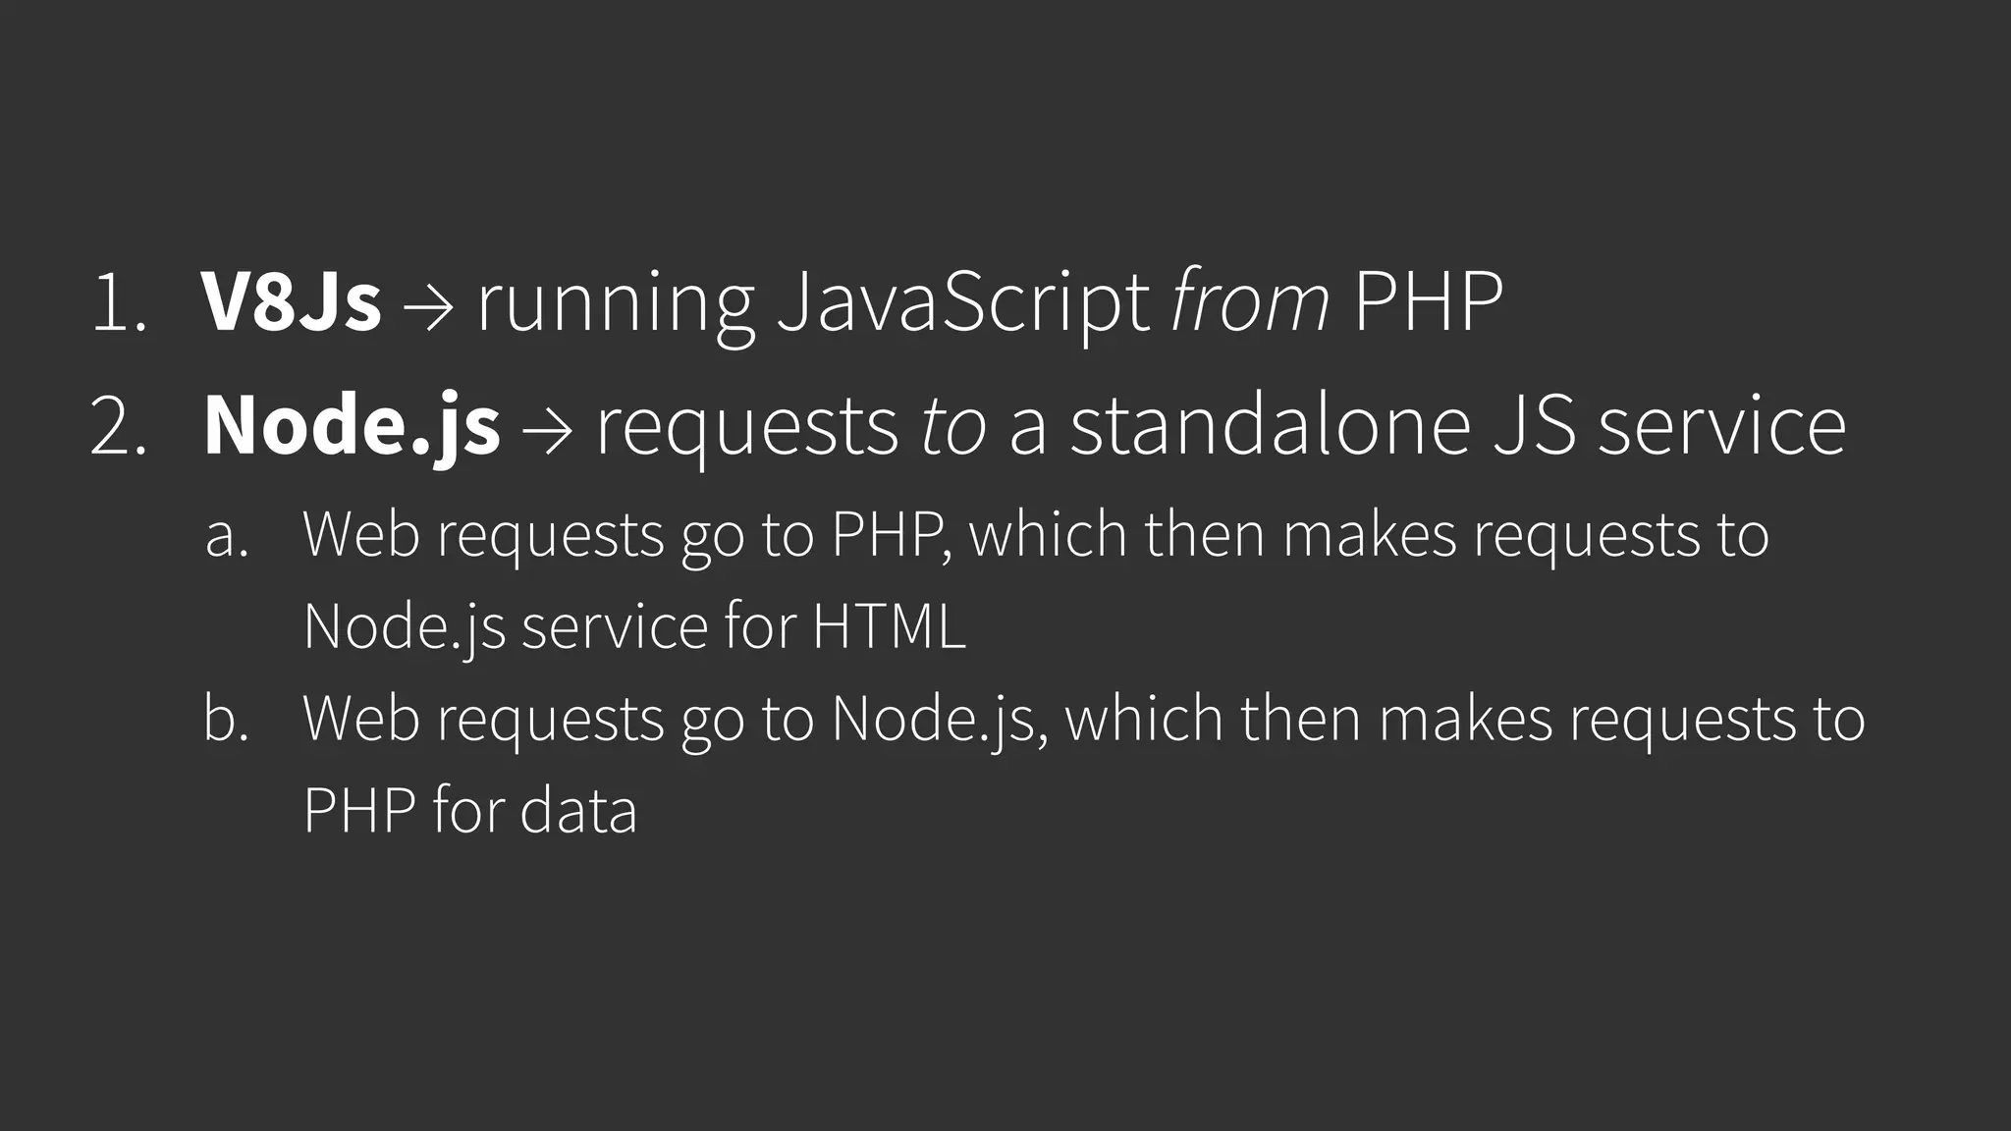
Task: Click the sub-item letter "a."
Action: (x=227, y=536)
